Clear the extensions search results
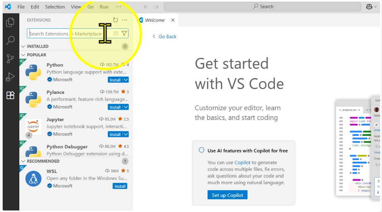Screen dimensions: 382x212 pyautogui.click(x=116, y=34)
